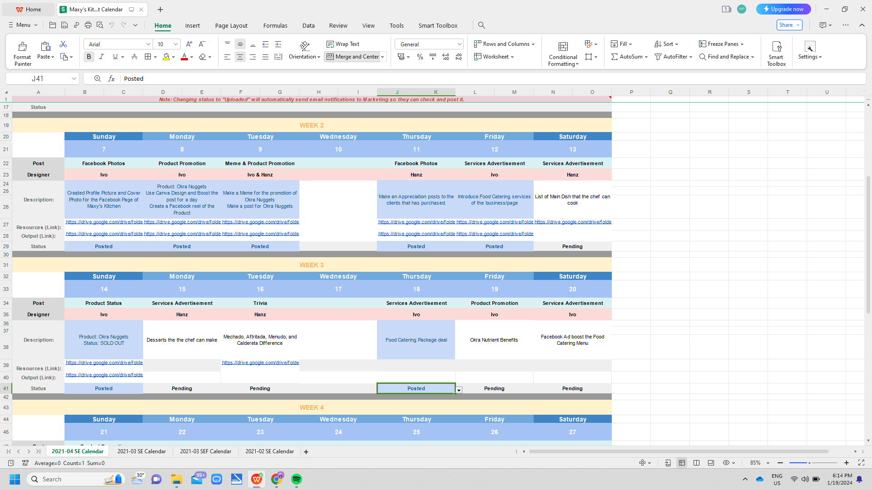872x490 pixels.
Task: Toggle Underline formatting
Action: pos(115,57)
